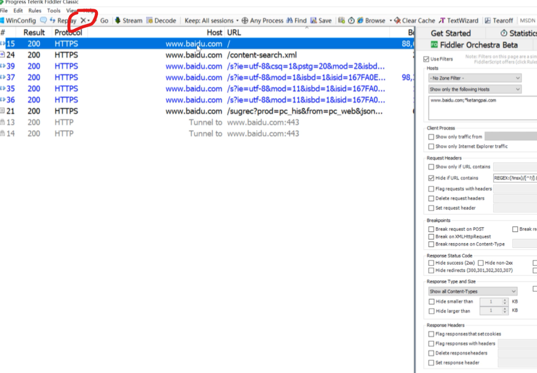The image size is (537, 373).
Task: Click the MSDN search box
Action: point(527,20)
